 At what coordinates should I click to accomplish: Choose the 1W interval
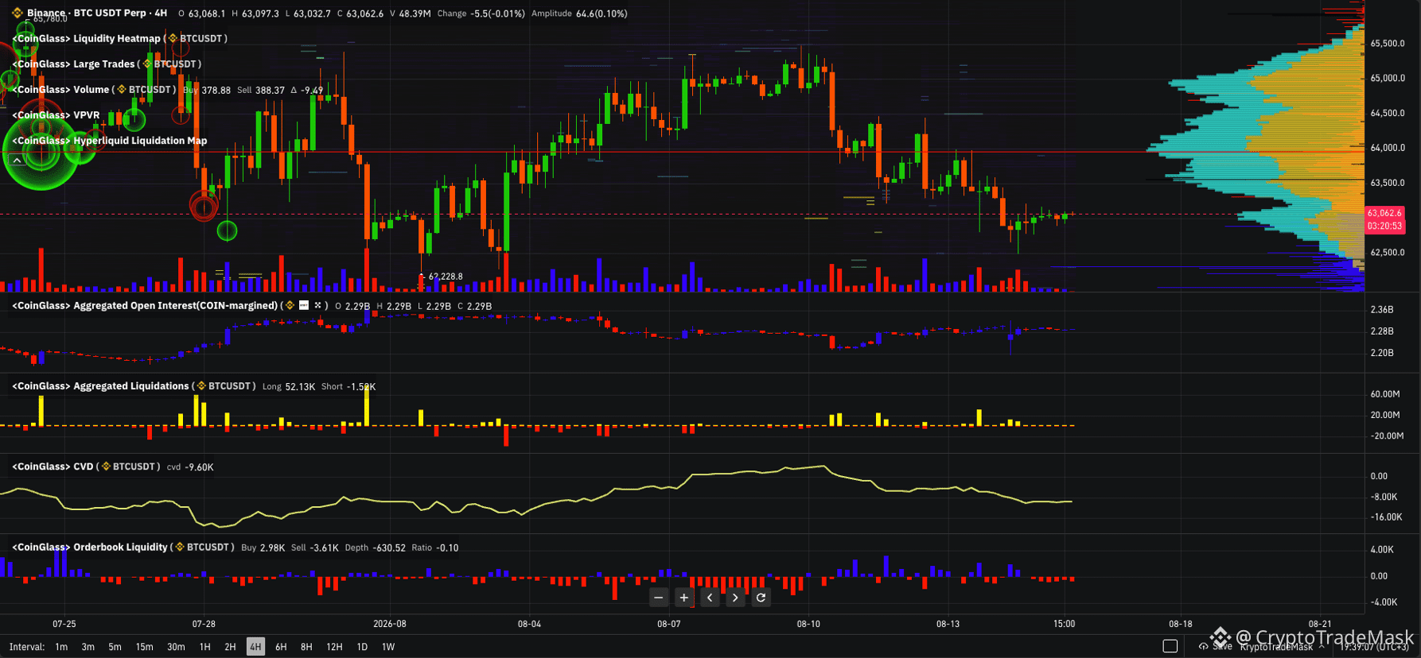tap(388, 647)
